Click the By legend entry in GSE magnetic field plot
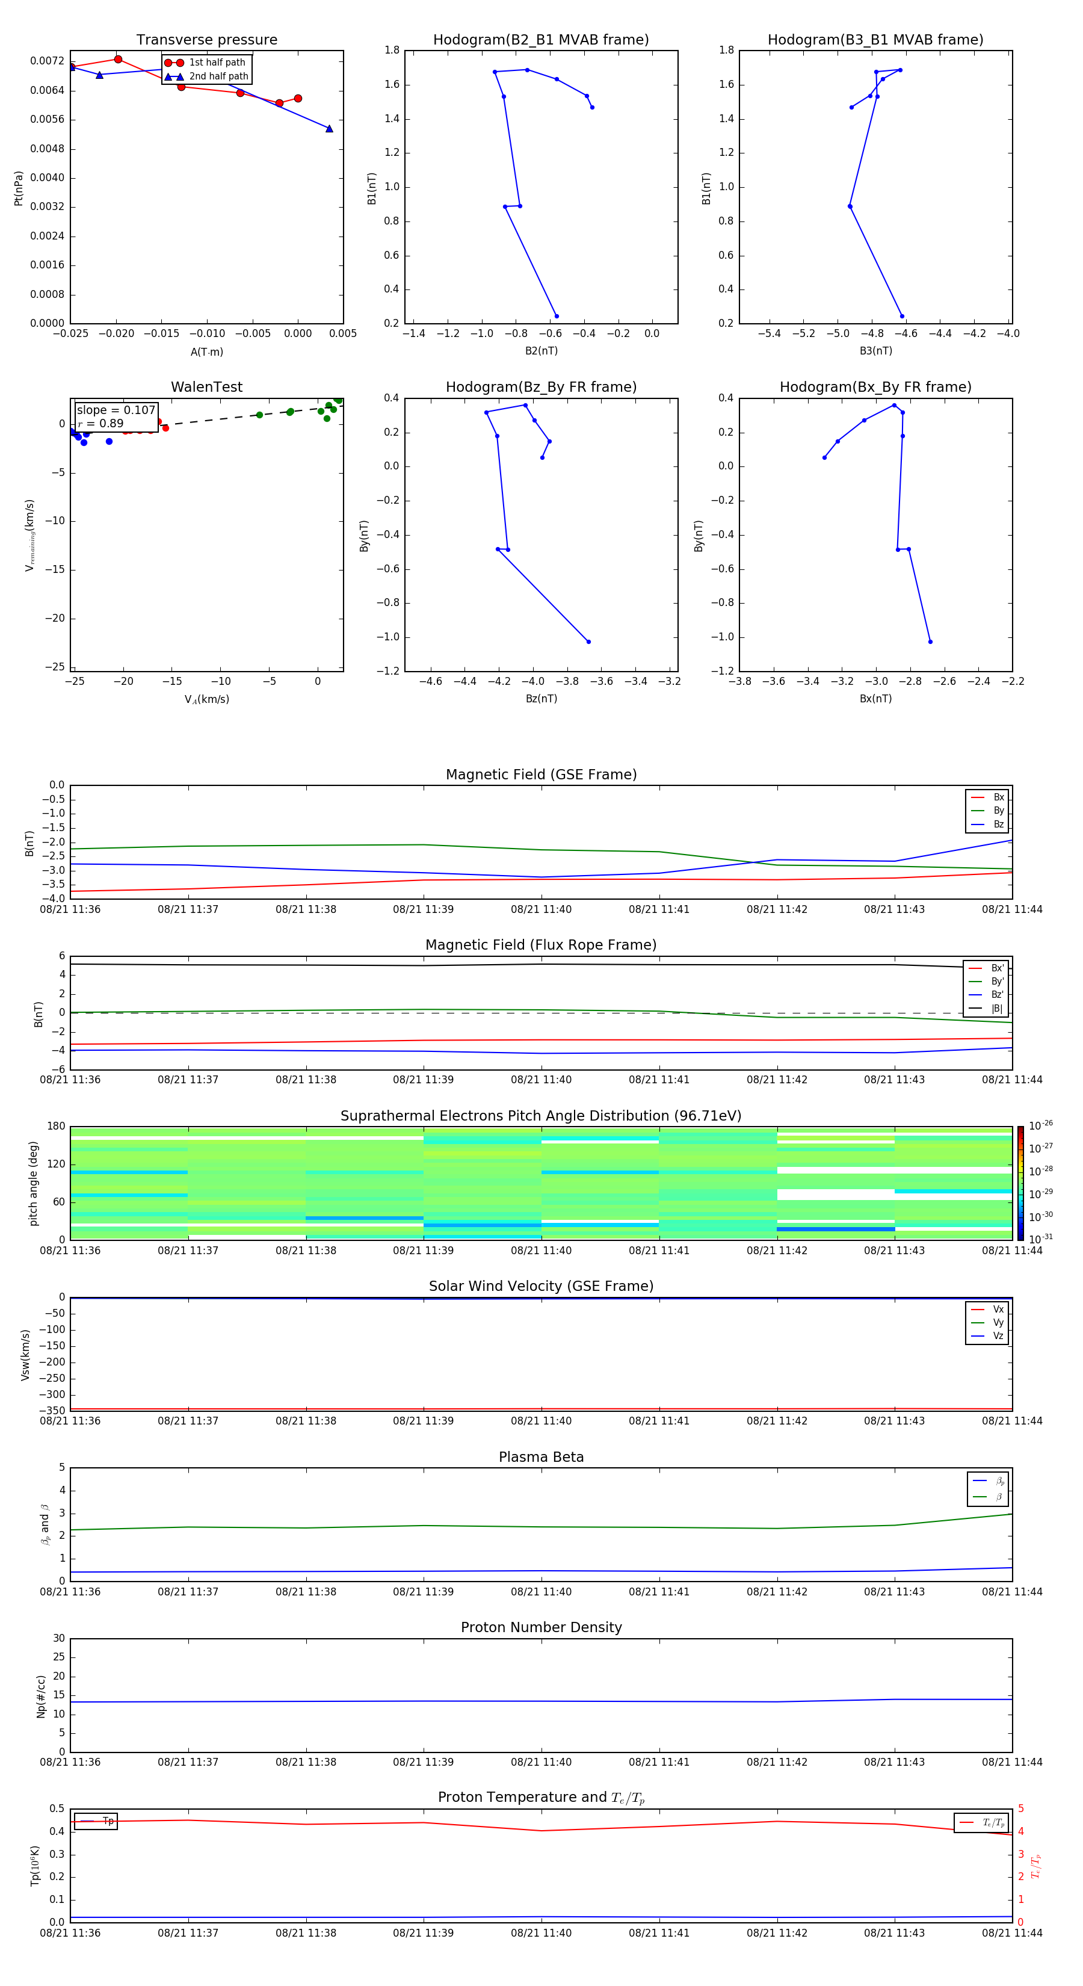The image size is (1083, 1986). pos(987,810)
